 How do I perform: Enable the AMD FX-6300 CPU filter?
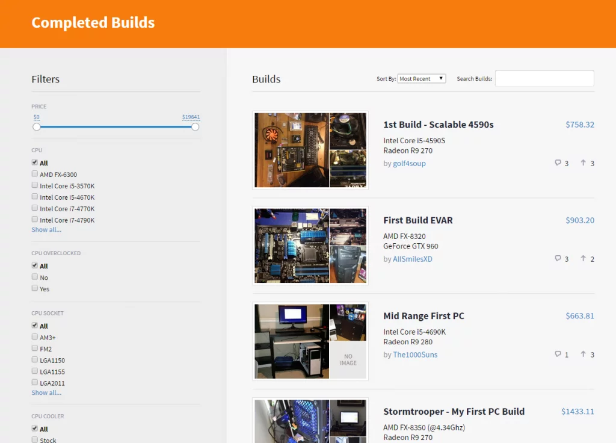(x=35, y=174)
